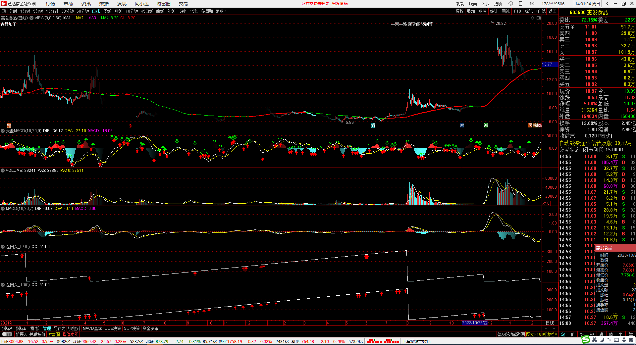Click the 财 event marker on chart
The width and height of the screenshot is (636, 345).
point(462,125)
